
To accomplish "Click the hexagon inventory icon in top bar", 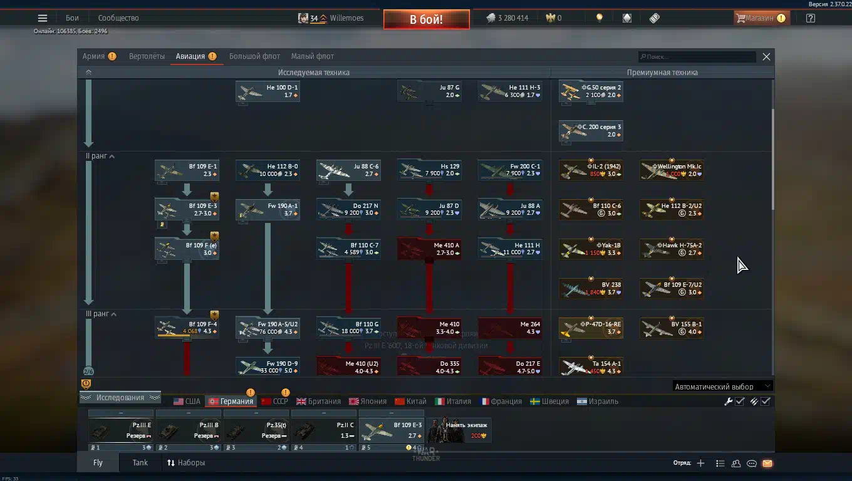I will pyautogui.click(x=627, y=18).
